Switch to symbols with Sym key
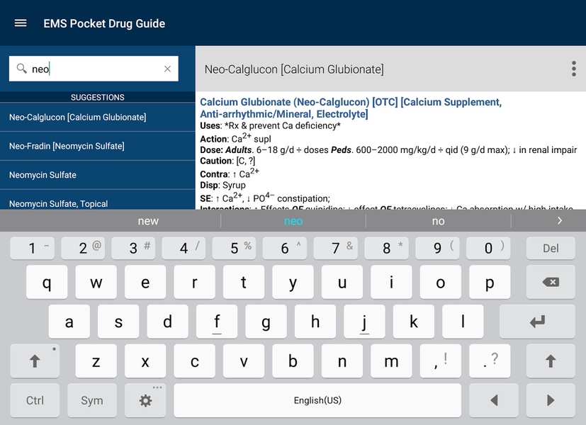The image size is (586, 425). pos(92,400)
